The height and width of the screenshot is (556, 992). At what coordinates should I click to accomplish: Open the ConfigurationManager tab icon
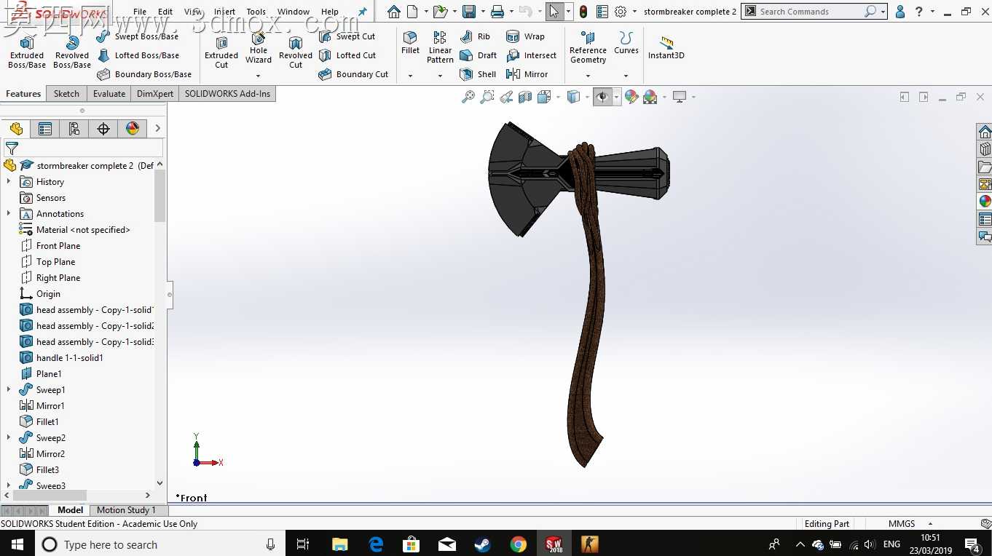point(74,129)
